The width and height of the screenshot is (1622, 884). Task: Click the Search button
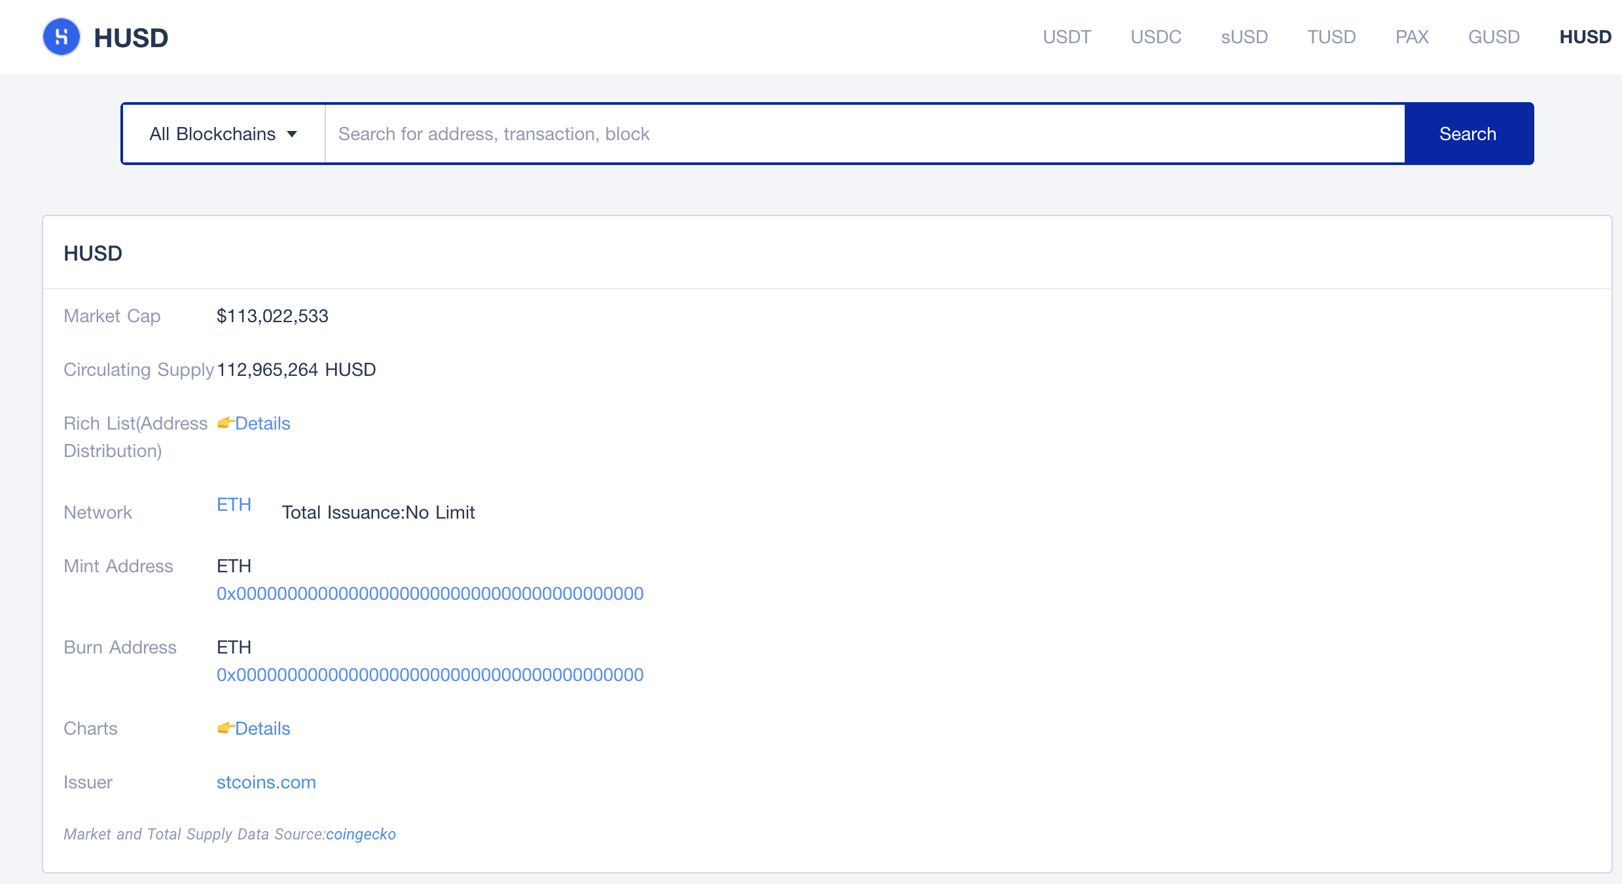[x=1468, y=134]
